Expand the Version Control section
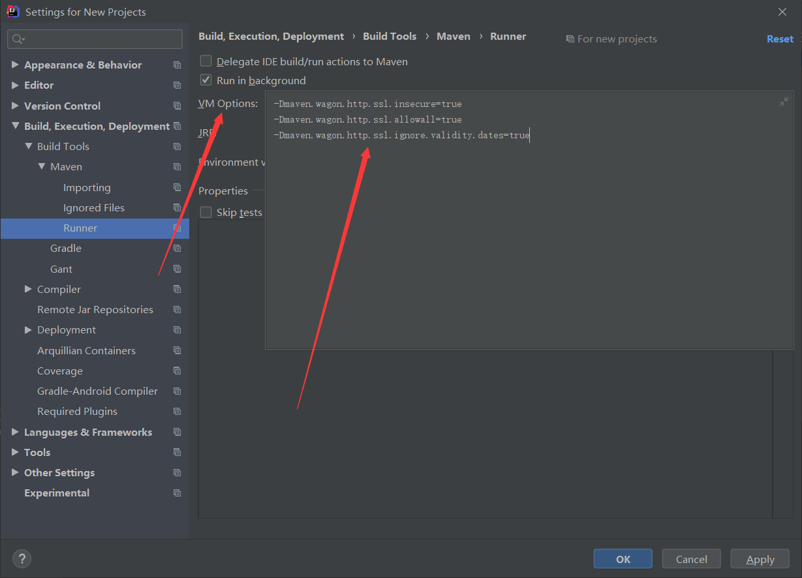This screenshot has width=802, height=578. [x=15, y=105]
